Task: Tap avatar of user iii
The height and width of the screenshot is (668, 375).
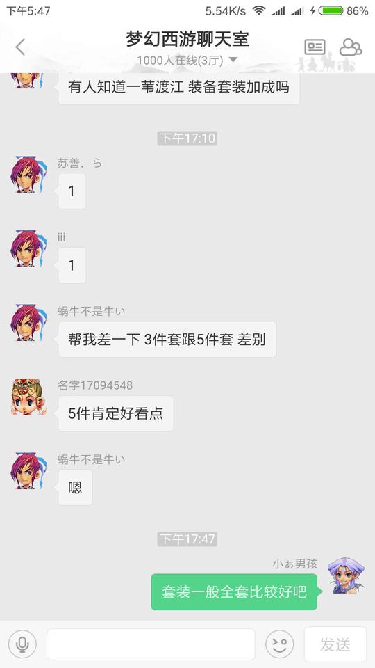Action: click(x=28, y=248)
